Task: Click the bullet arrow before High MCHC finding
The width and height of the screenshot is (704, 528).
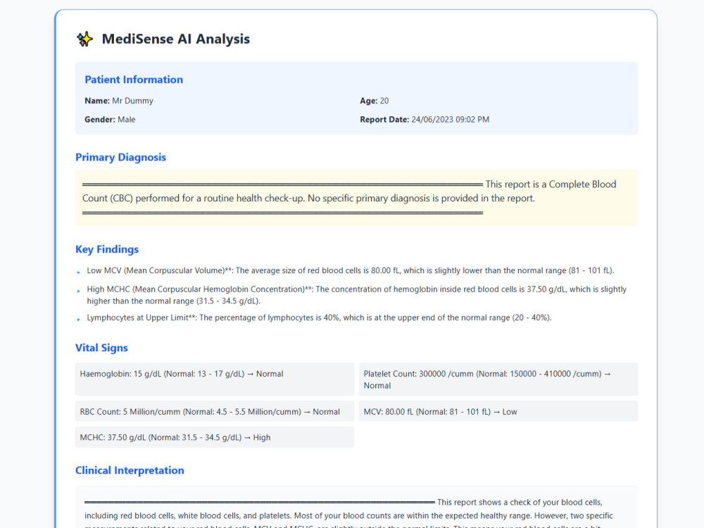Action: pos(79,291)
